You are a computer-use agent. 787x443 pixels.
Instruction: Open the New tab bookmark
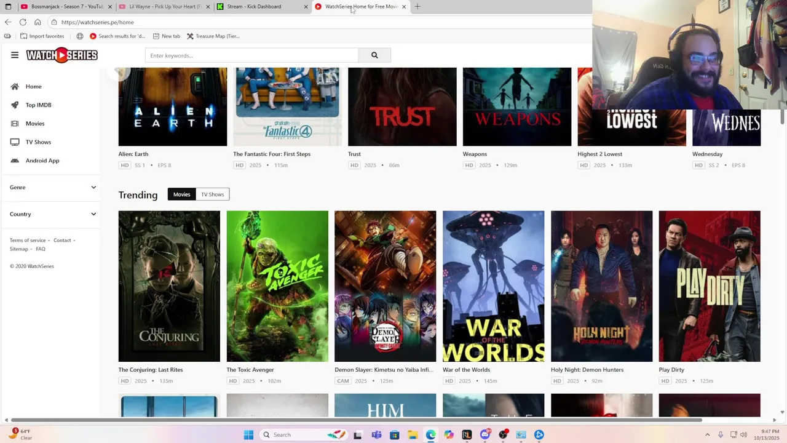coord(167,36)
